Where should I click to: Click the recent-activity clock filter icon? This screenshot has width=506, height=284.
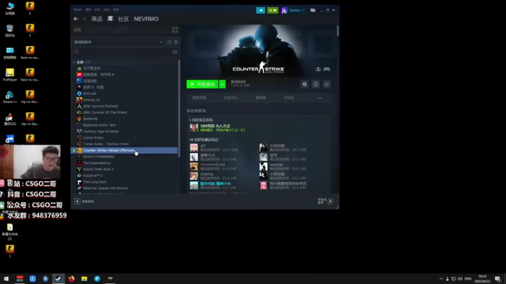click(x=169, y=42)
